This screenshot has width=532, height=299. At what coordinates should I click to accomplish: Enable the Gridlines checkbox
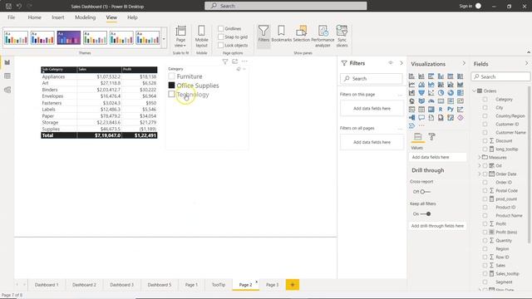click(221, 28)
